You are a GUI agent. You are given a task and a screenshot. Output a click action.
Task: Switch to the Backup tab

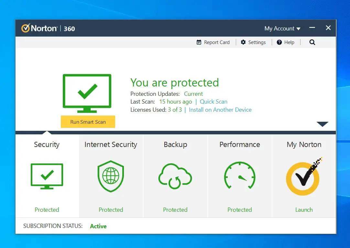[x=175, y=145]
